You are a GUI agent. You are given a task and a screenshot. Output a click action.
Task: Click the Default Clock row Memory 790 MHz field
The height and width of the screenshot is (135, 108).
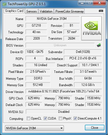[64, 105]
